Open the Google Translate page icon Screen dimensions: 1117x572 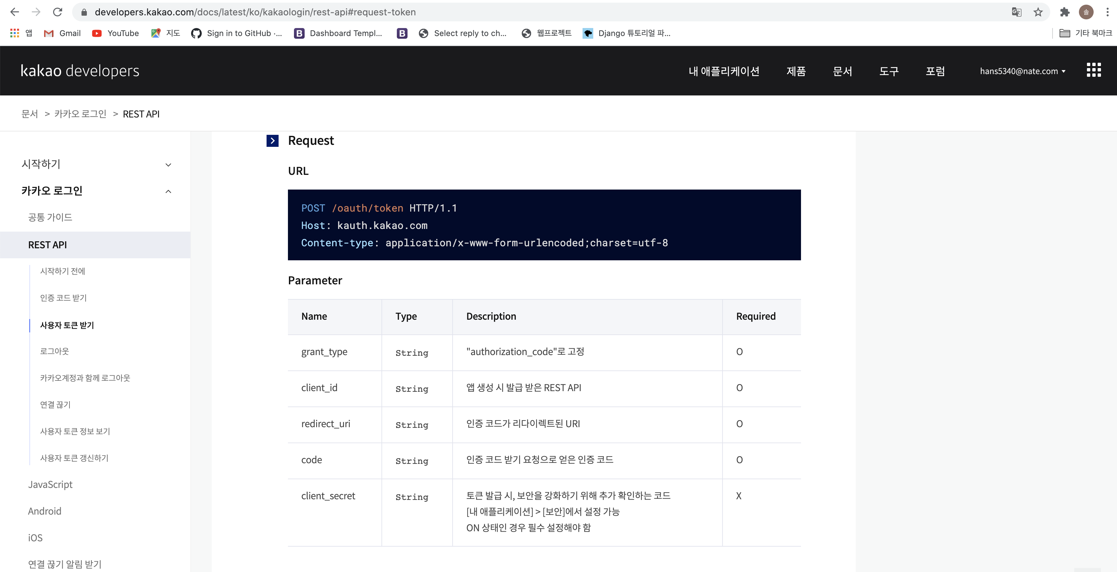[1016, 12]
